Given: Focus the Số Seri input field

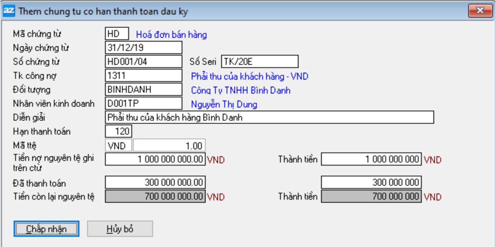Looking at the screenshot, I should (x=260, y=62).
